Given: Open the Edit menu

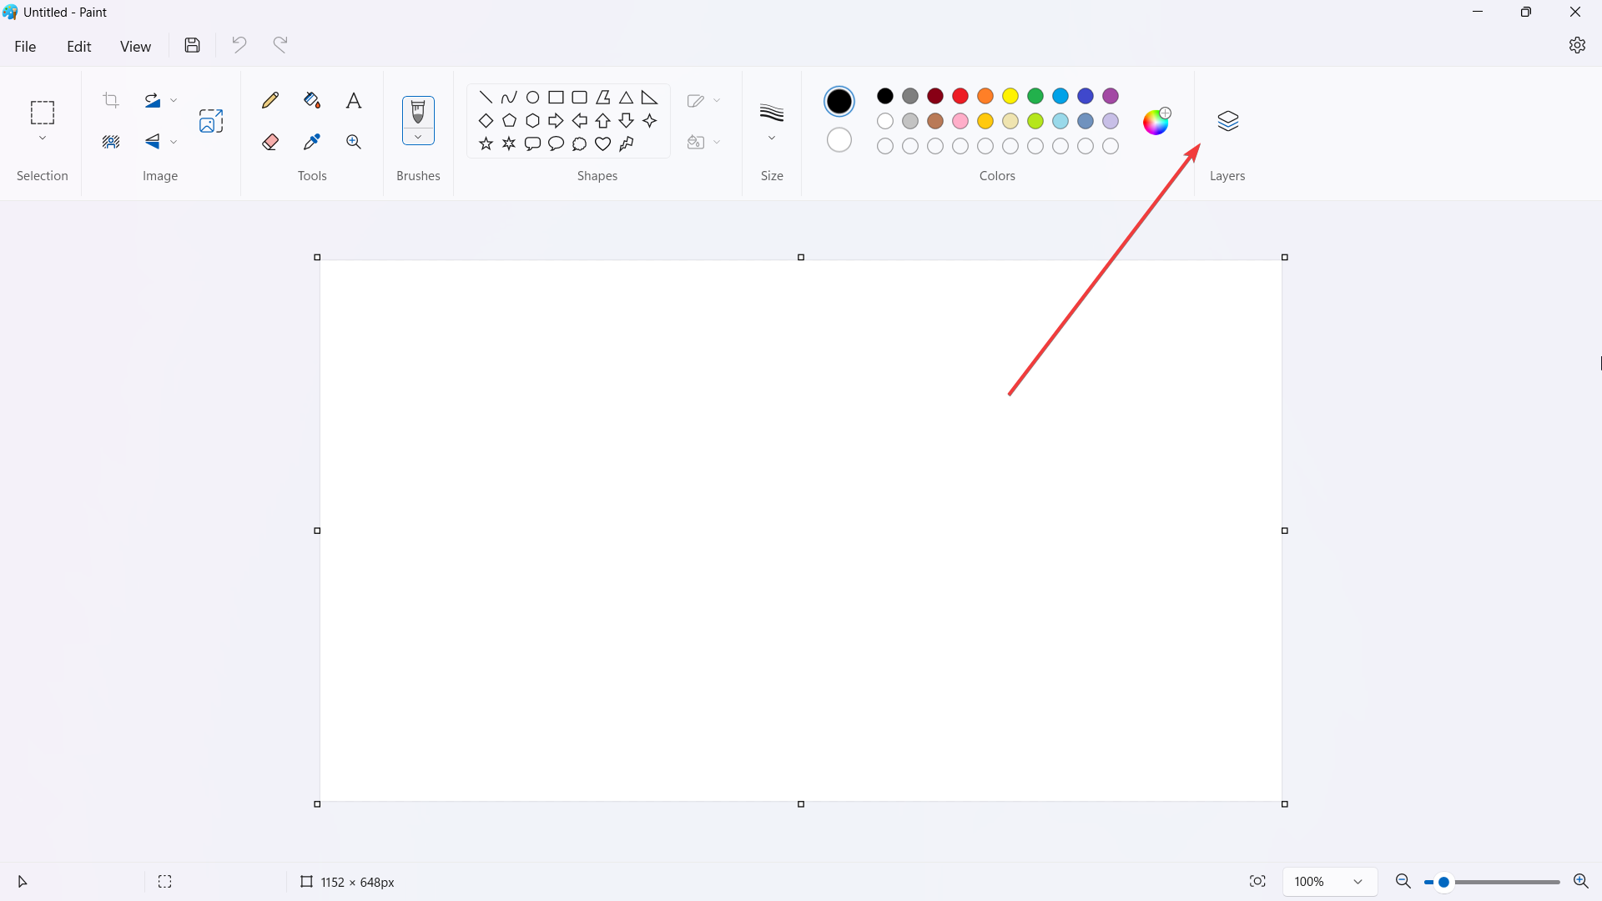Looking at the screenshot, I should coord(78,45).
